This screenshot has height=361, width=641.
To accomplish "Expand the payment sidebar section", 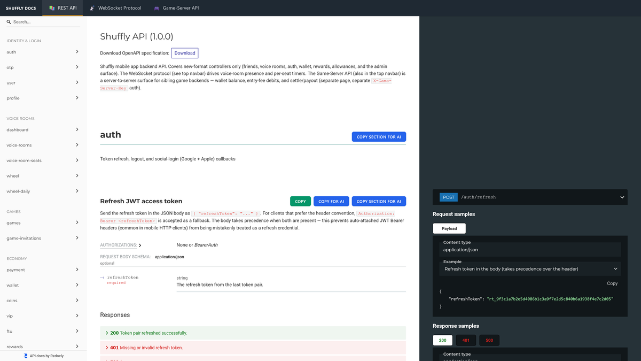I will [x=43, y=270].
